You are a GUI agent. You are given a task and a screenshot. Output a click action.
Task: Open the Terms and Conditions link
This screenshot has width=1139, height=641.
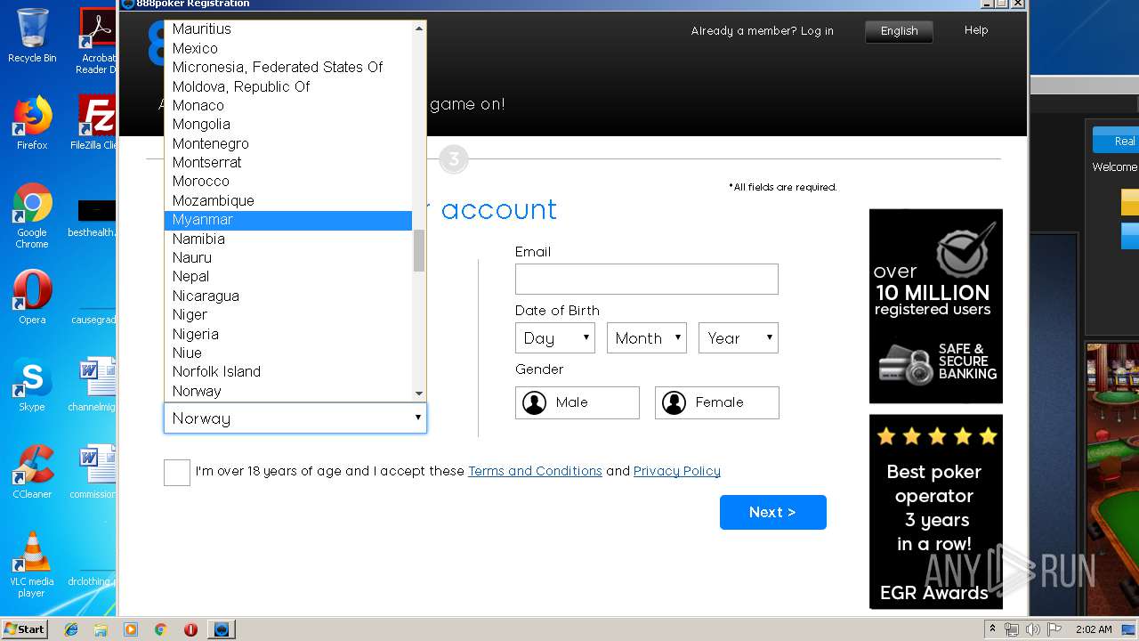tap(535, 471)
